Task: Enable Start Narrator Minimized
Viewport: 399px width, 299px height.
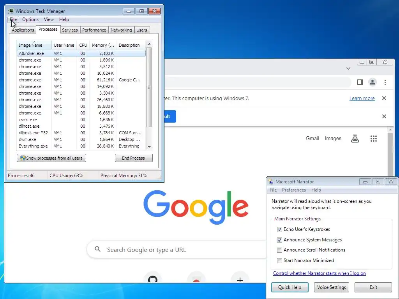Action: point(279,260)
